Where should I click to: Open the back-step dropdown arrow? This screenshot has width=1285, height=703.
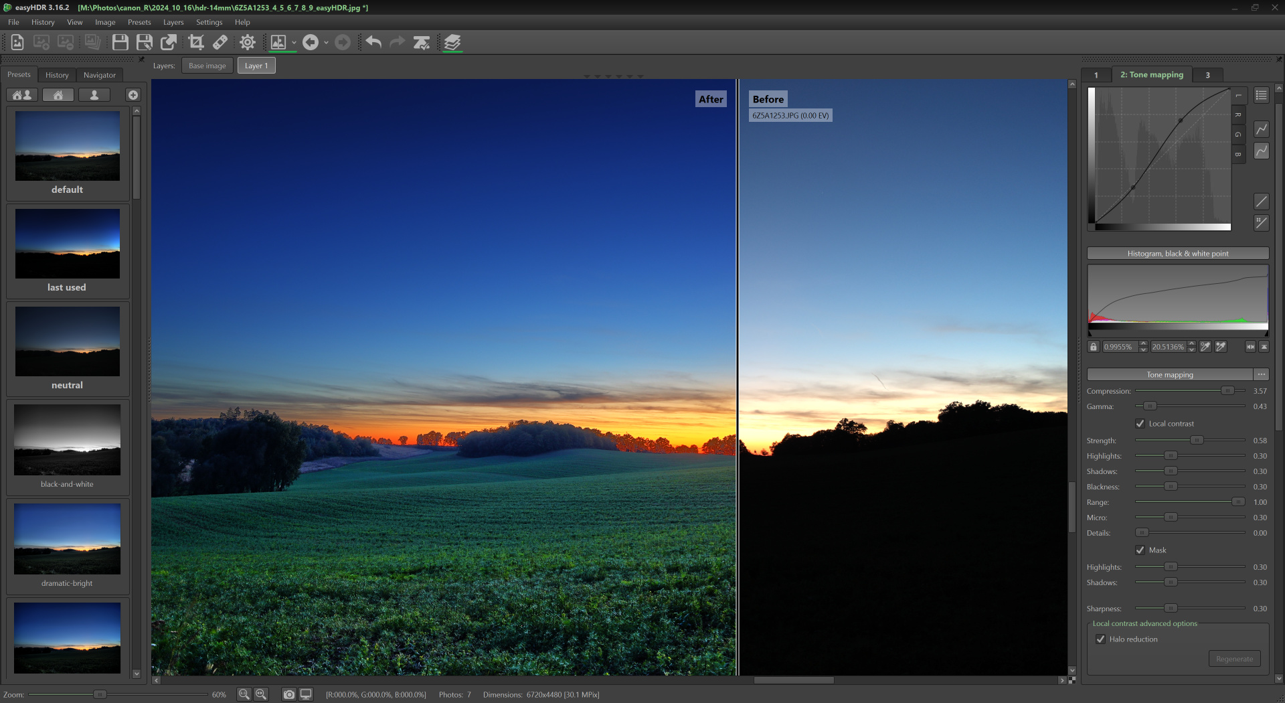click(x=326, y=43)
